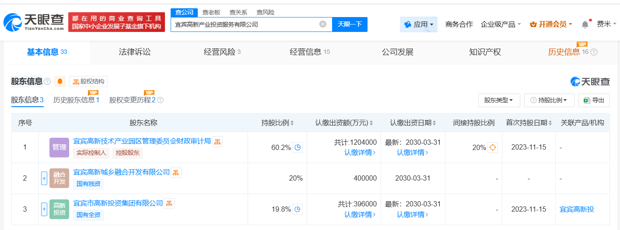Switch to the 知识产权 tab
620x230 pixels.
pyautogui.click(x=485, y=52)
